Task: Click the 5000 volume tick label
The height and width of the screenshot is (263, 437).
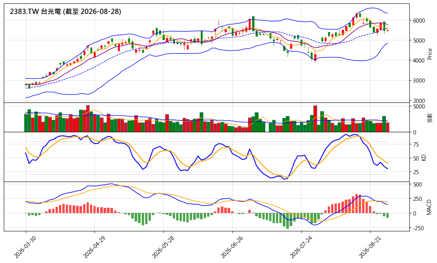Action: tap(419, 107)
